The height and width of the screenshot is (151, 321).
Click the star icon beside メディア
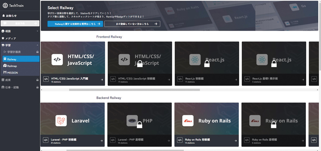click(3, 38)
